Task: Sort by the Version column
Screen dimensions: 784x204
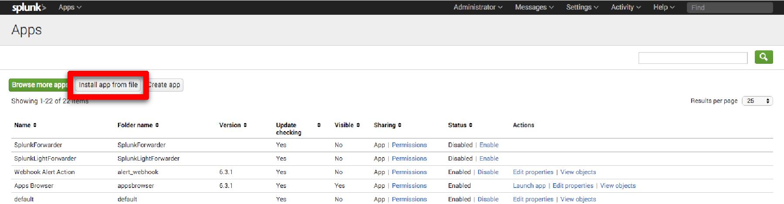Action: point(233,125)
